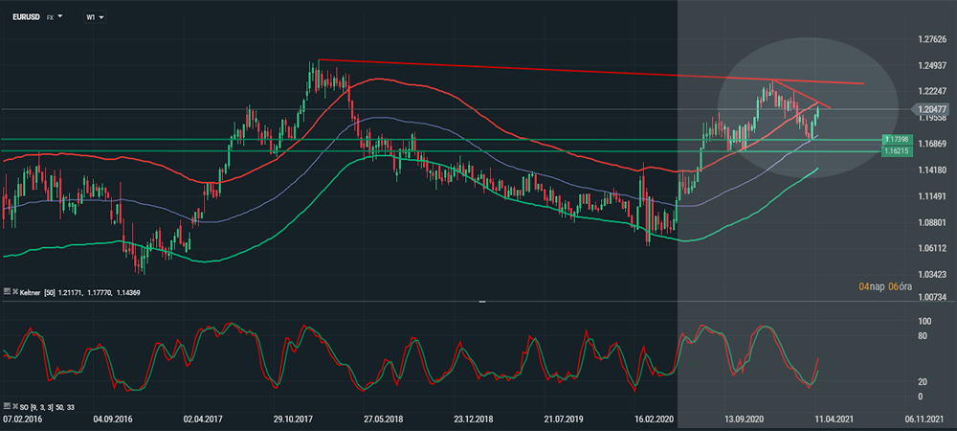The image size is (957, 431).
Task: Open Keltner indicator settings icon
Action: tap(7, 290)
